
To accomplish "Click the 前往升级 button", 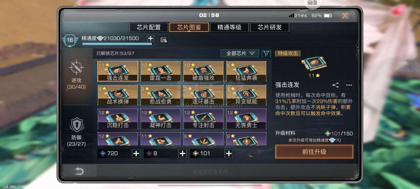I will [x=314, y=152].
